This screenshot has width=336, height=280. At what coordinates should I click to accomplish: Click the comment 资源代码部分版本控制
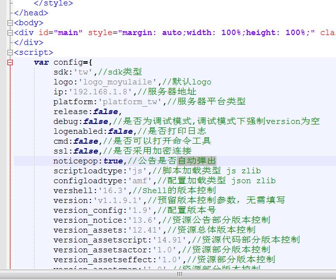[x=251, y=240]
